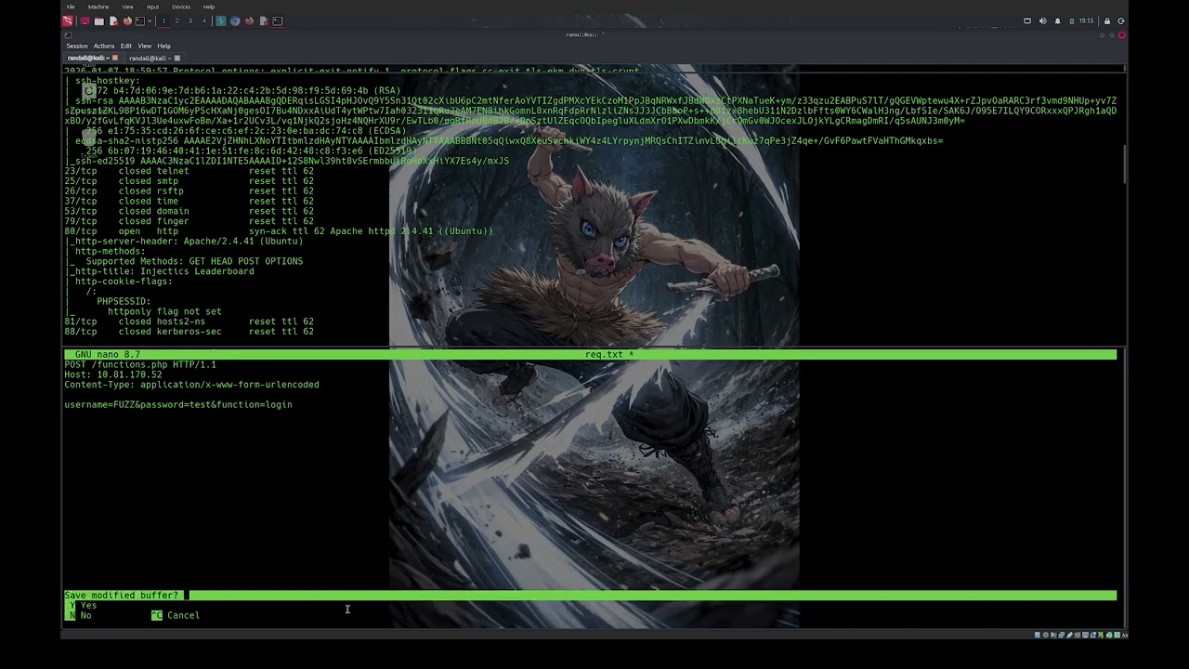The image size is (1189, 669).
Task: Click the 'POST /functions.php HTTP/1.1' line in nano
Action: click(140, 364)
